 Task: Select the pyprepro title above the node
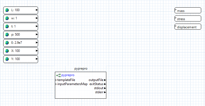pyautogui.click(x=81, y=69)
